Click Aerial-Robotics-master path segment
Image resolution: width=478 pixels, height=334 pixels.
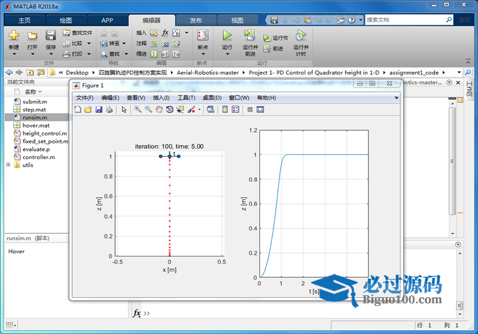(208, 72)
